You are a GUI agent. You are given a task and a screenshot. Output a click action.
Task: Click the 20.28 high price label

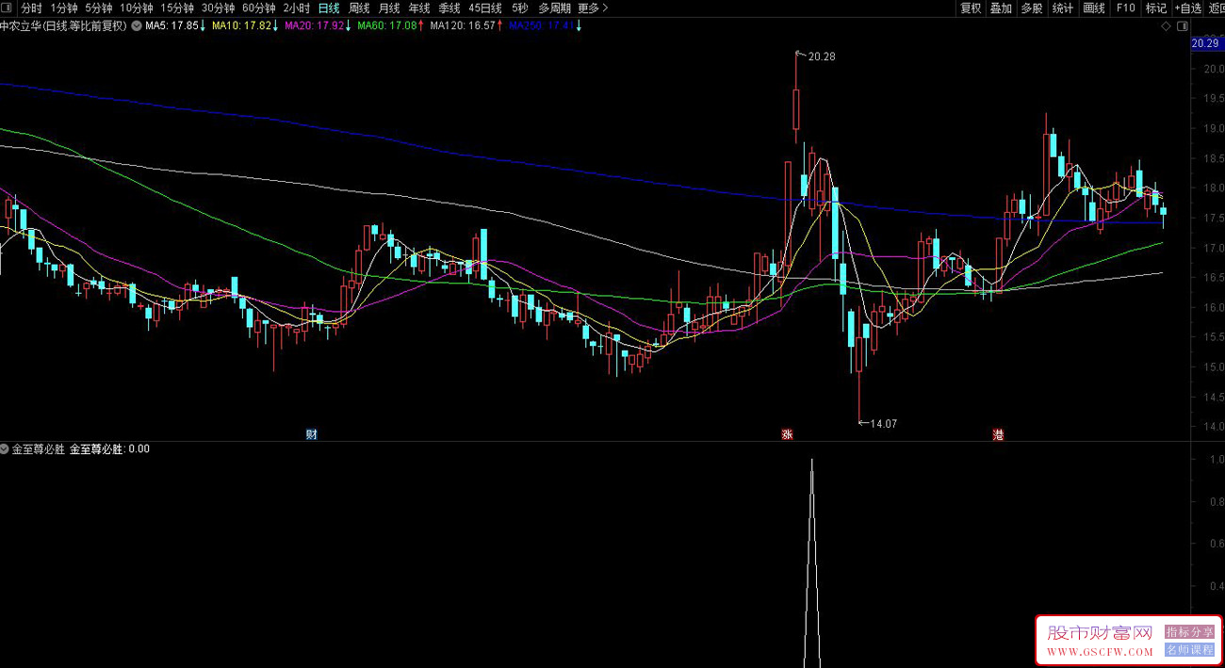[x=822, y=57]
